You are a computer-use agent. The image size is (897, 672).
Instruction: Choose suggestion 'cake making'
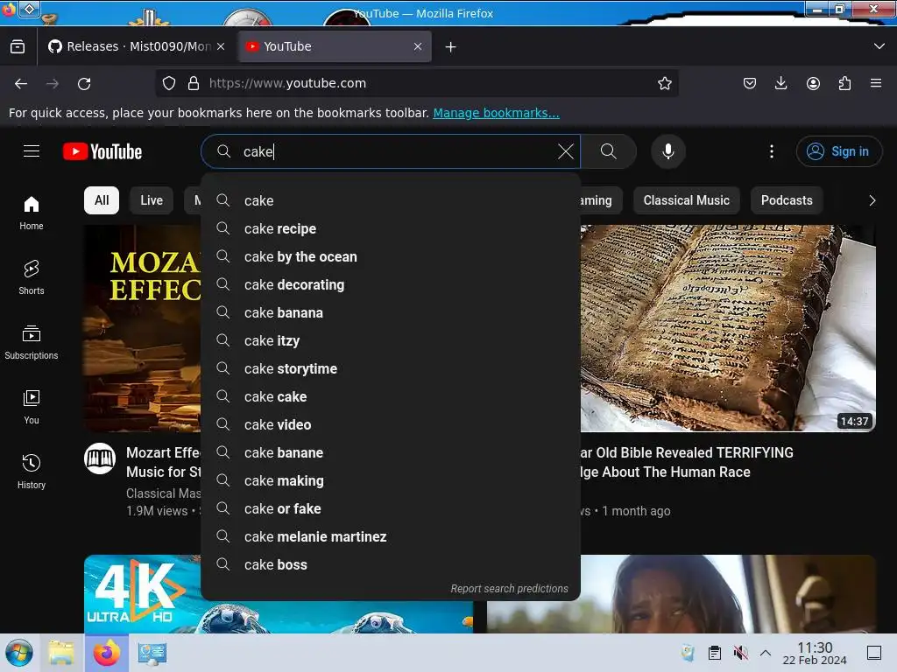point(391,480)
